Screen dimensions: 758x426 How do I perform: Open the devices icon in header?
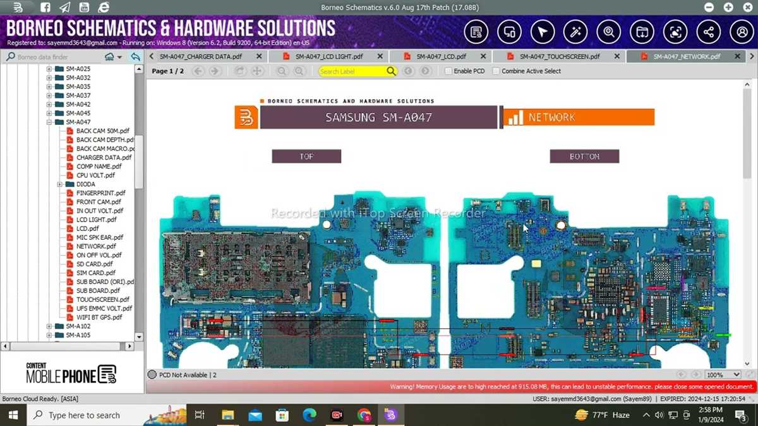pyautogui.click(x=509, y=32)
